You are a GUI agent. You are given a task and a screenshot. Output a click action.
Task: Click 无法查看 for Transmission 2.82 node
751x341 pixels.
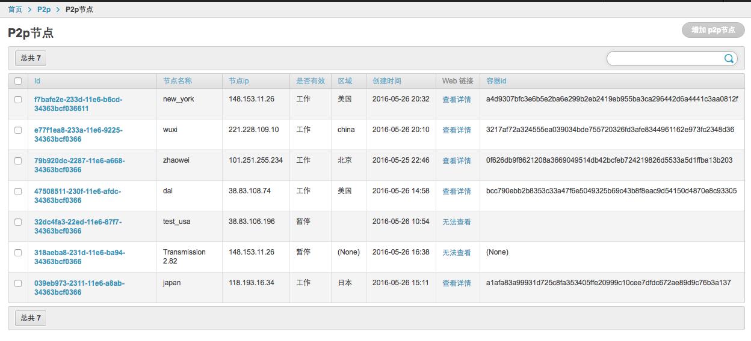(457, 253)
